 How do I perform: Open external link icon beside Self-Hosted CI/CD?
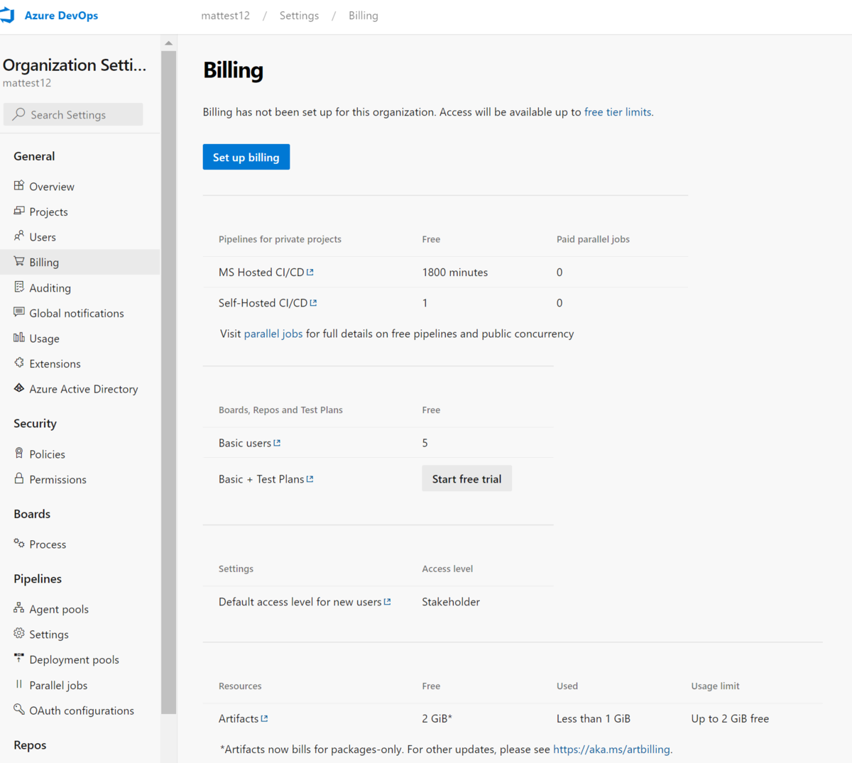tap(314, 302)
